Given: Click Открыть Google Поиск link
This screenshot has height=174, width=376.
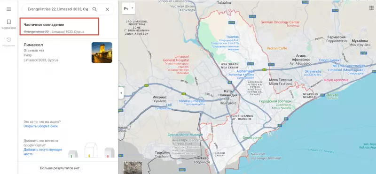Looking at the screenshot, I should 40,126.
